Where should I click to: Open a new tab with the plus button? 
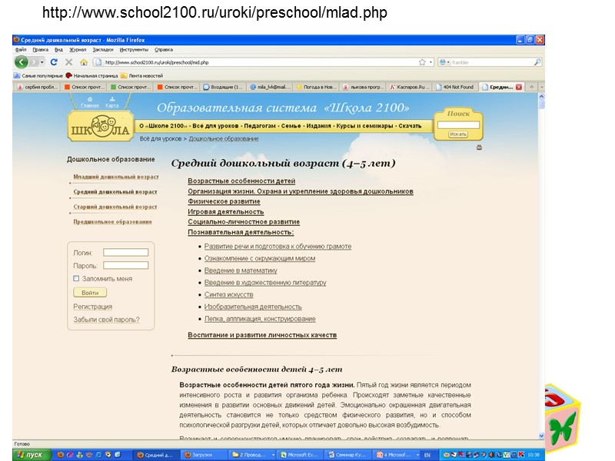(531, 87)
